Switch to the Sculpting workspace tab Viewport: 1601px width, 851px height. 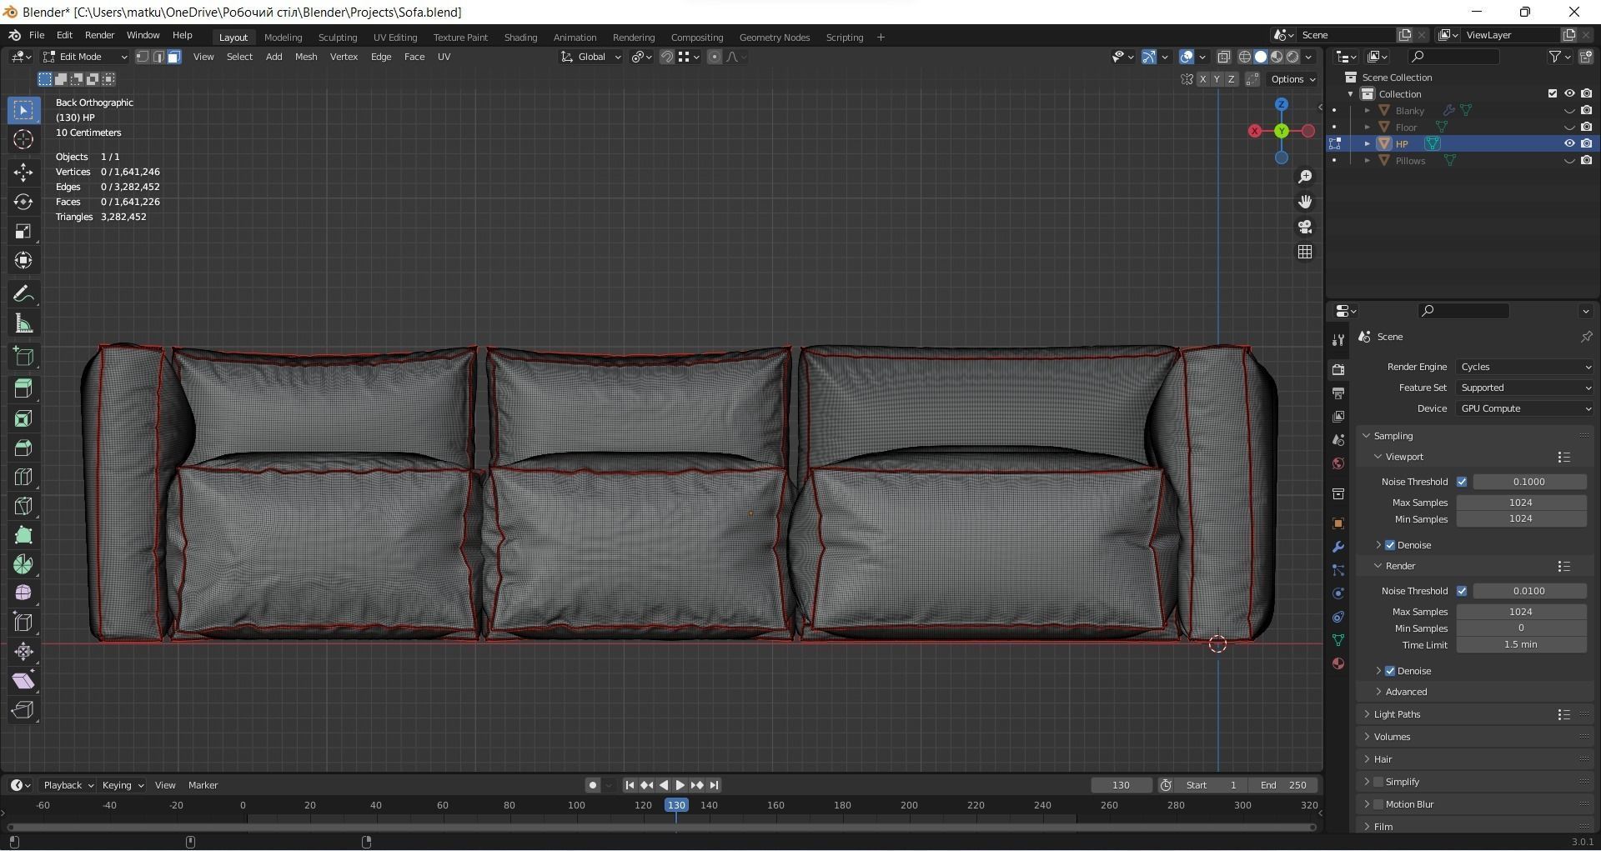338,38
